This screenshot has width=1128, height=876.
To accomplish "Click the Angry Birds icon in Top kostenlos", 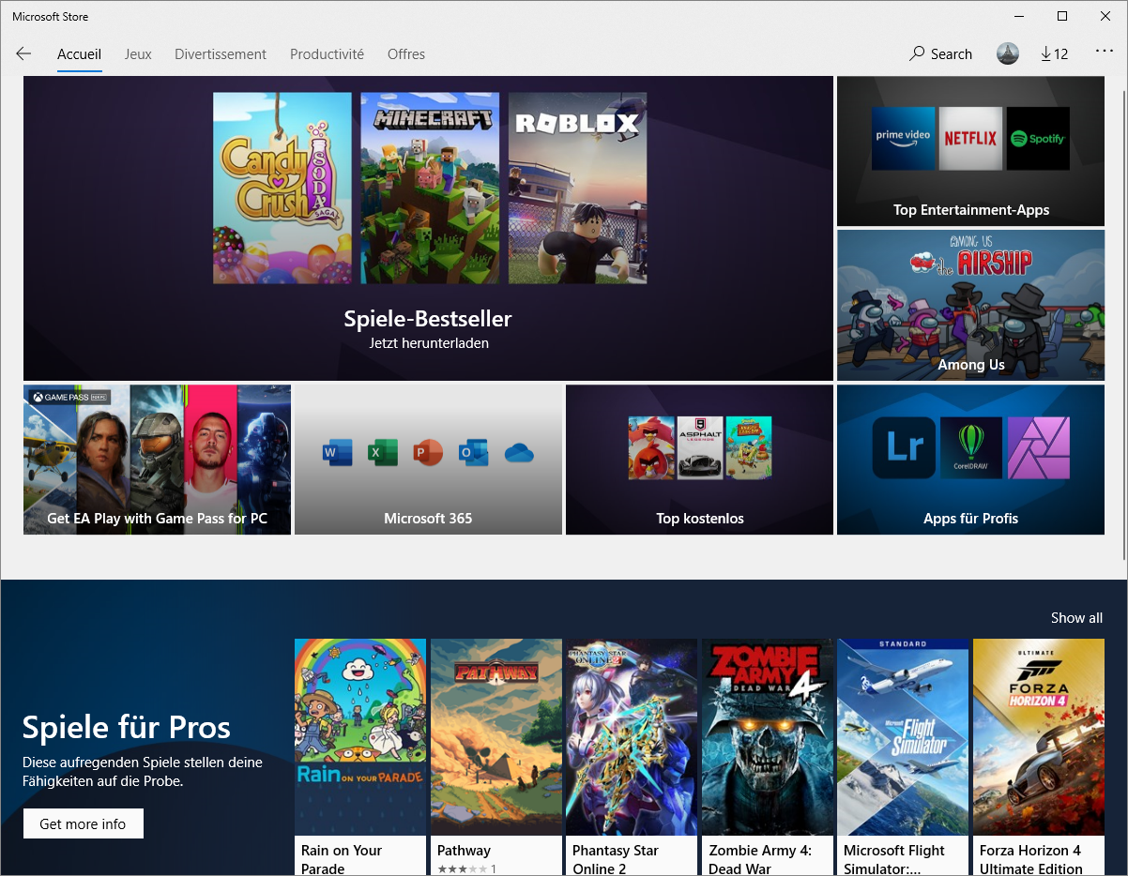I will (x=651, y=447).
